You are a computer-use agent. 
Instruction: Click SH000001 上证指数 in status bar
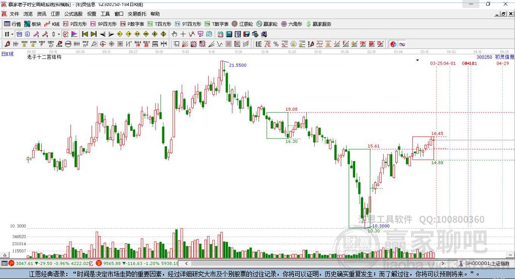[485, 263]
